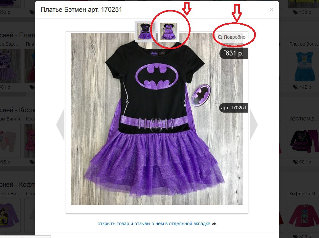Select the first dress thumbnail

click(x=145, y=31)
